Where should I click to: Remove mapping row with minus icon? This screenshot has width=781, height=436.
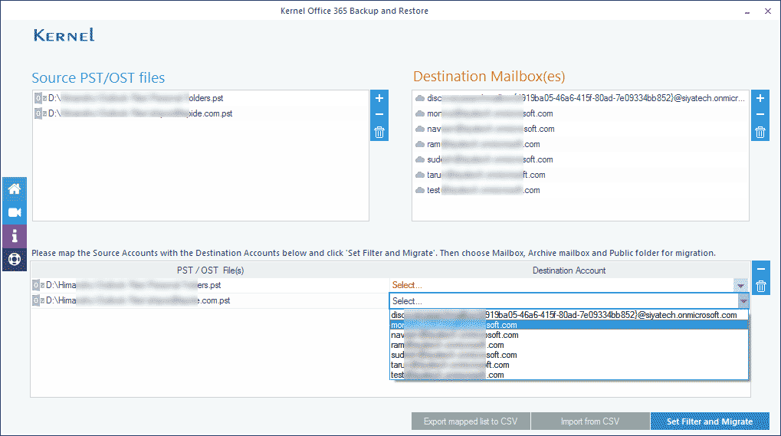tap(760, 269)
